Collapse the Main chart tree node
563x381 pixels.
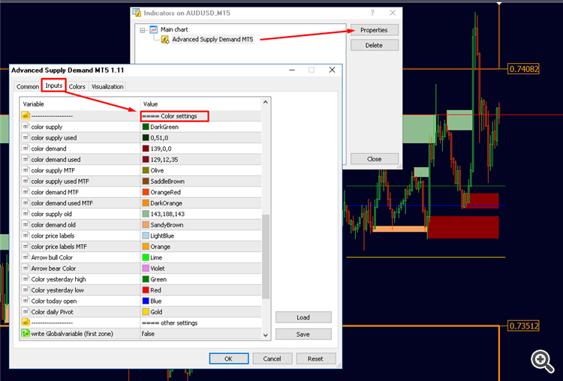click(x=143, y=30)
